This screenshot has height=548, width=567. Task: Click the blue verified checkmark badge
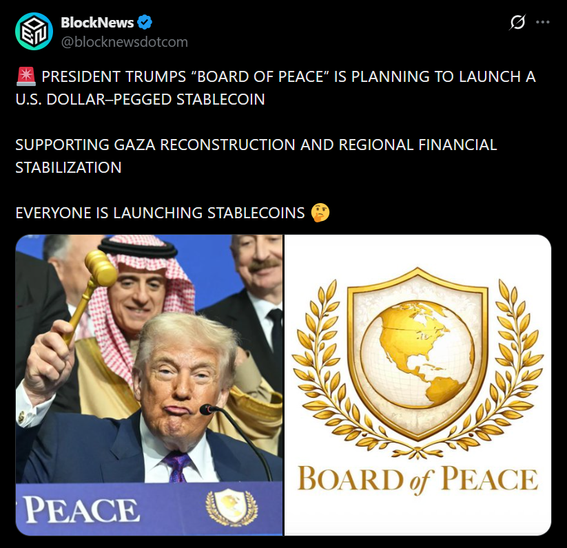(x=145, y=23)
